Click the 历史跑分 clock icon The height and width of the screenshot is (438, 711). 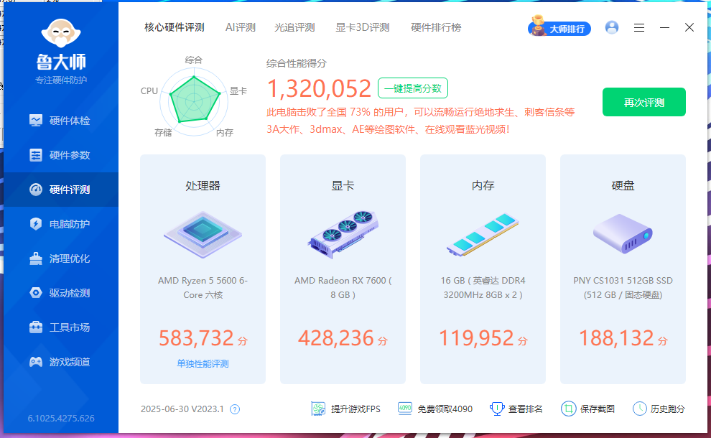639,409
